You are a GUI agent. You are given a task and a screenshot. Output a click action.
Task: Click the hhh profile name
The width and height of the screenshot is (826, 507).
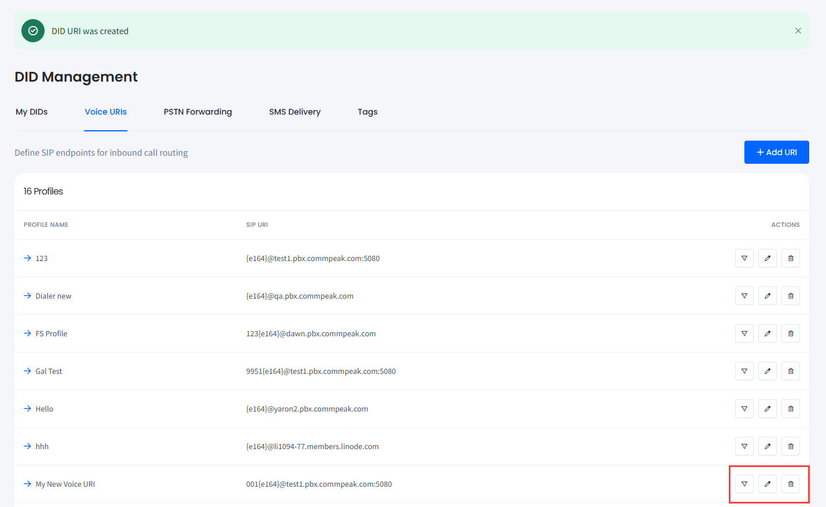[42, 446]
